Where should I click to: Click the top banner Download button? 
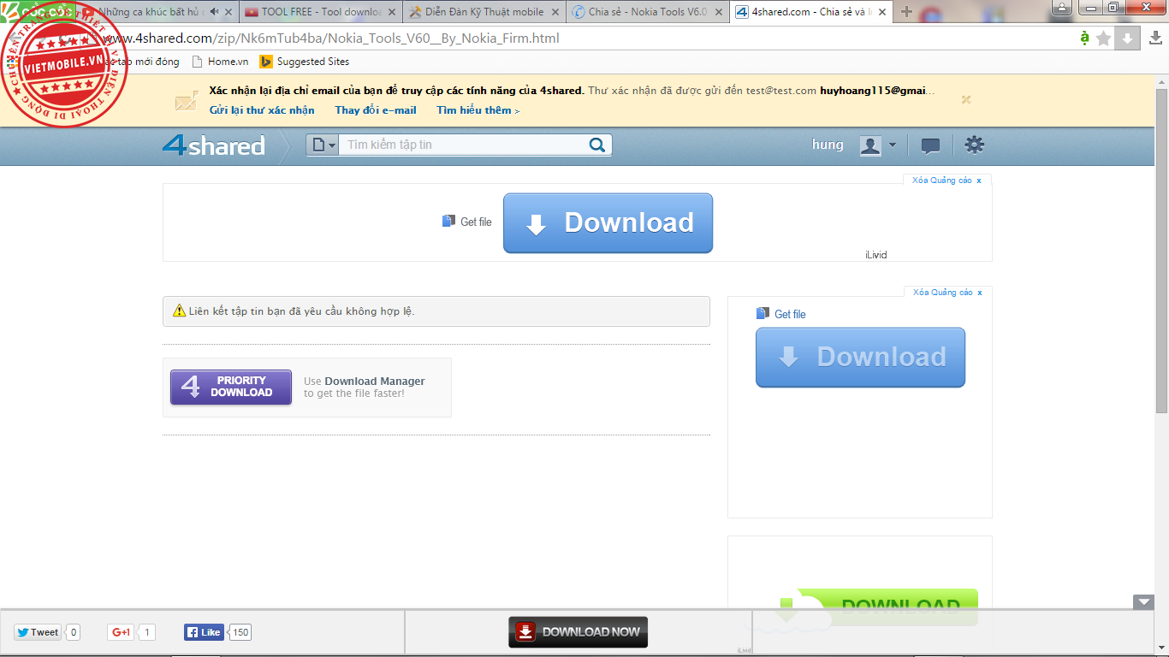[x=608, y=223]
